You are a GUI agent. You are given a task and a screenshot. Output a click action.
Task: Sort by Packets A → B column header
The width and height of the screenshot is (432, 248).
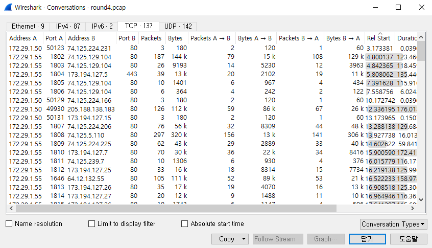(x=211, y=38)
